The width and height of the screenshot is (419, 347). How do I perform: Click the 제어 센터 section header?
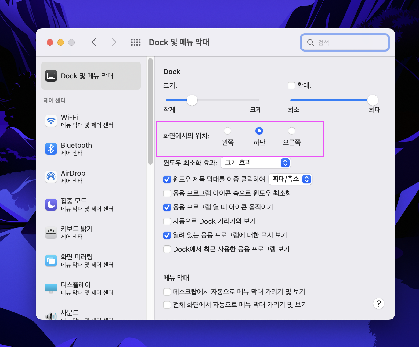(54, 100)
